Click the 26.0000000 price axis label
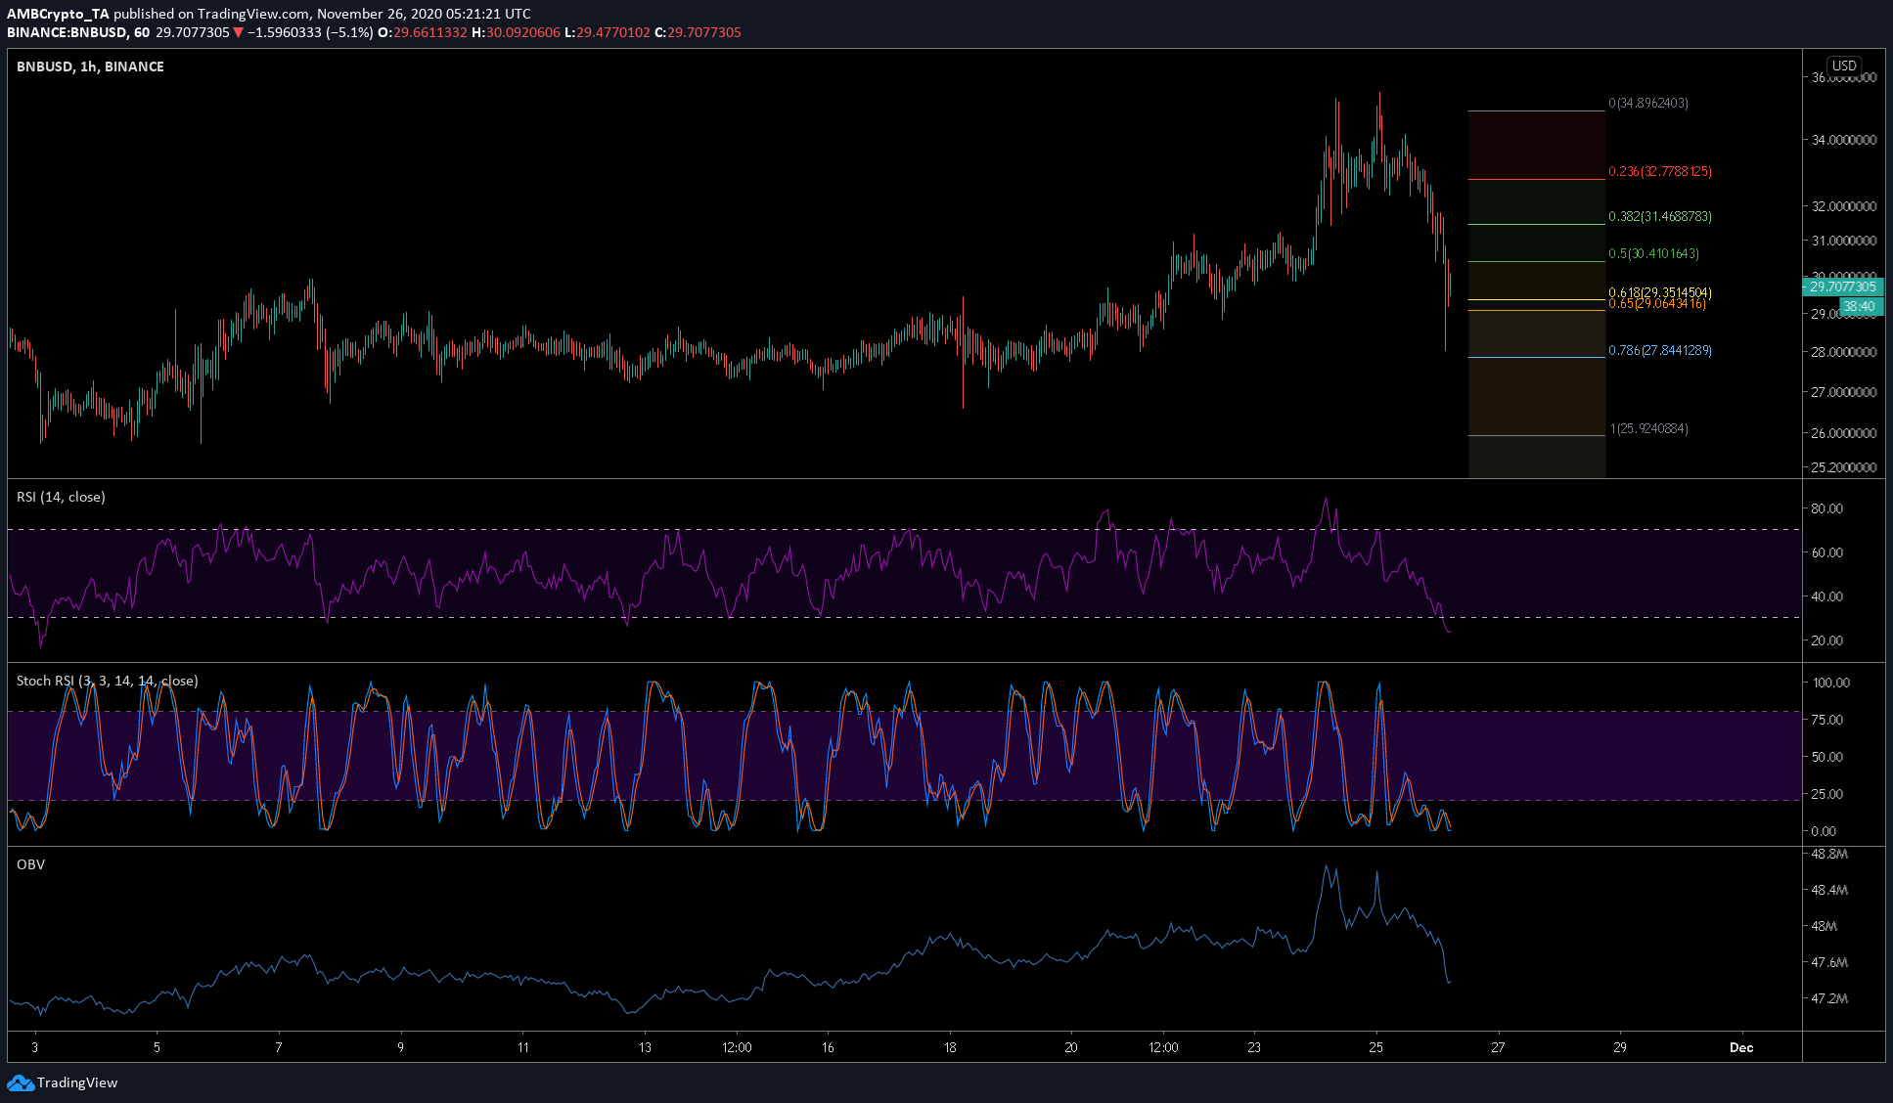1893x1103 pixels. click(1843, 433)
